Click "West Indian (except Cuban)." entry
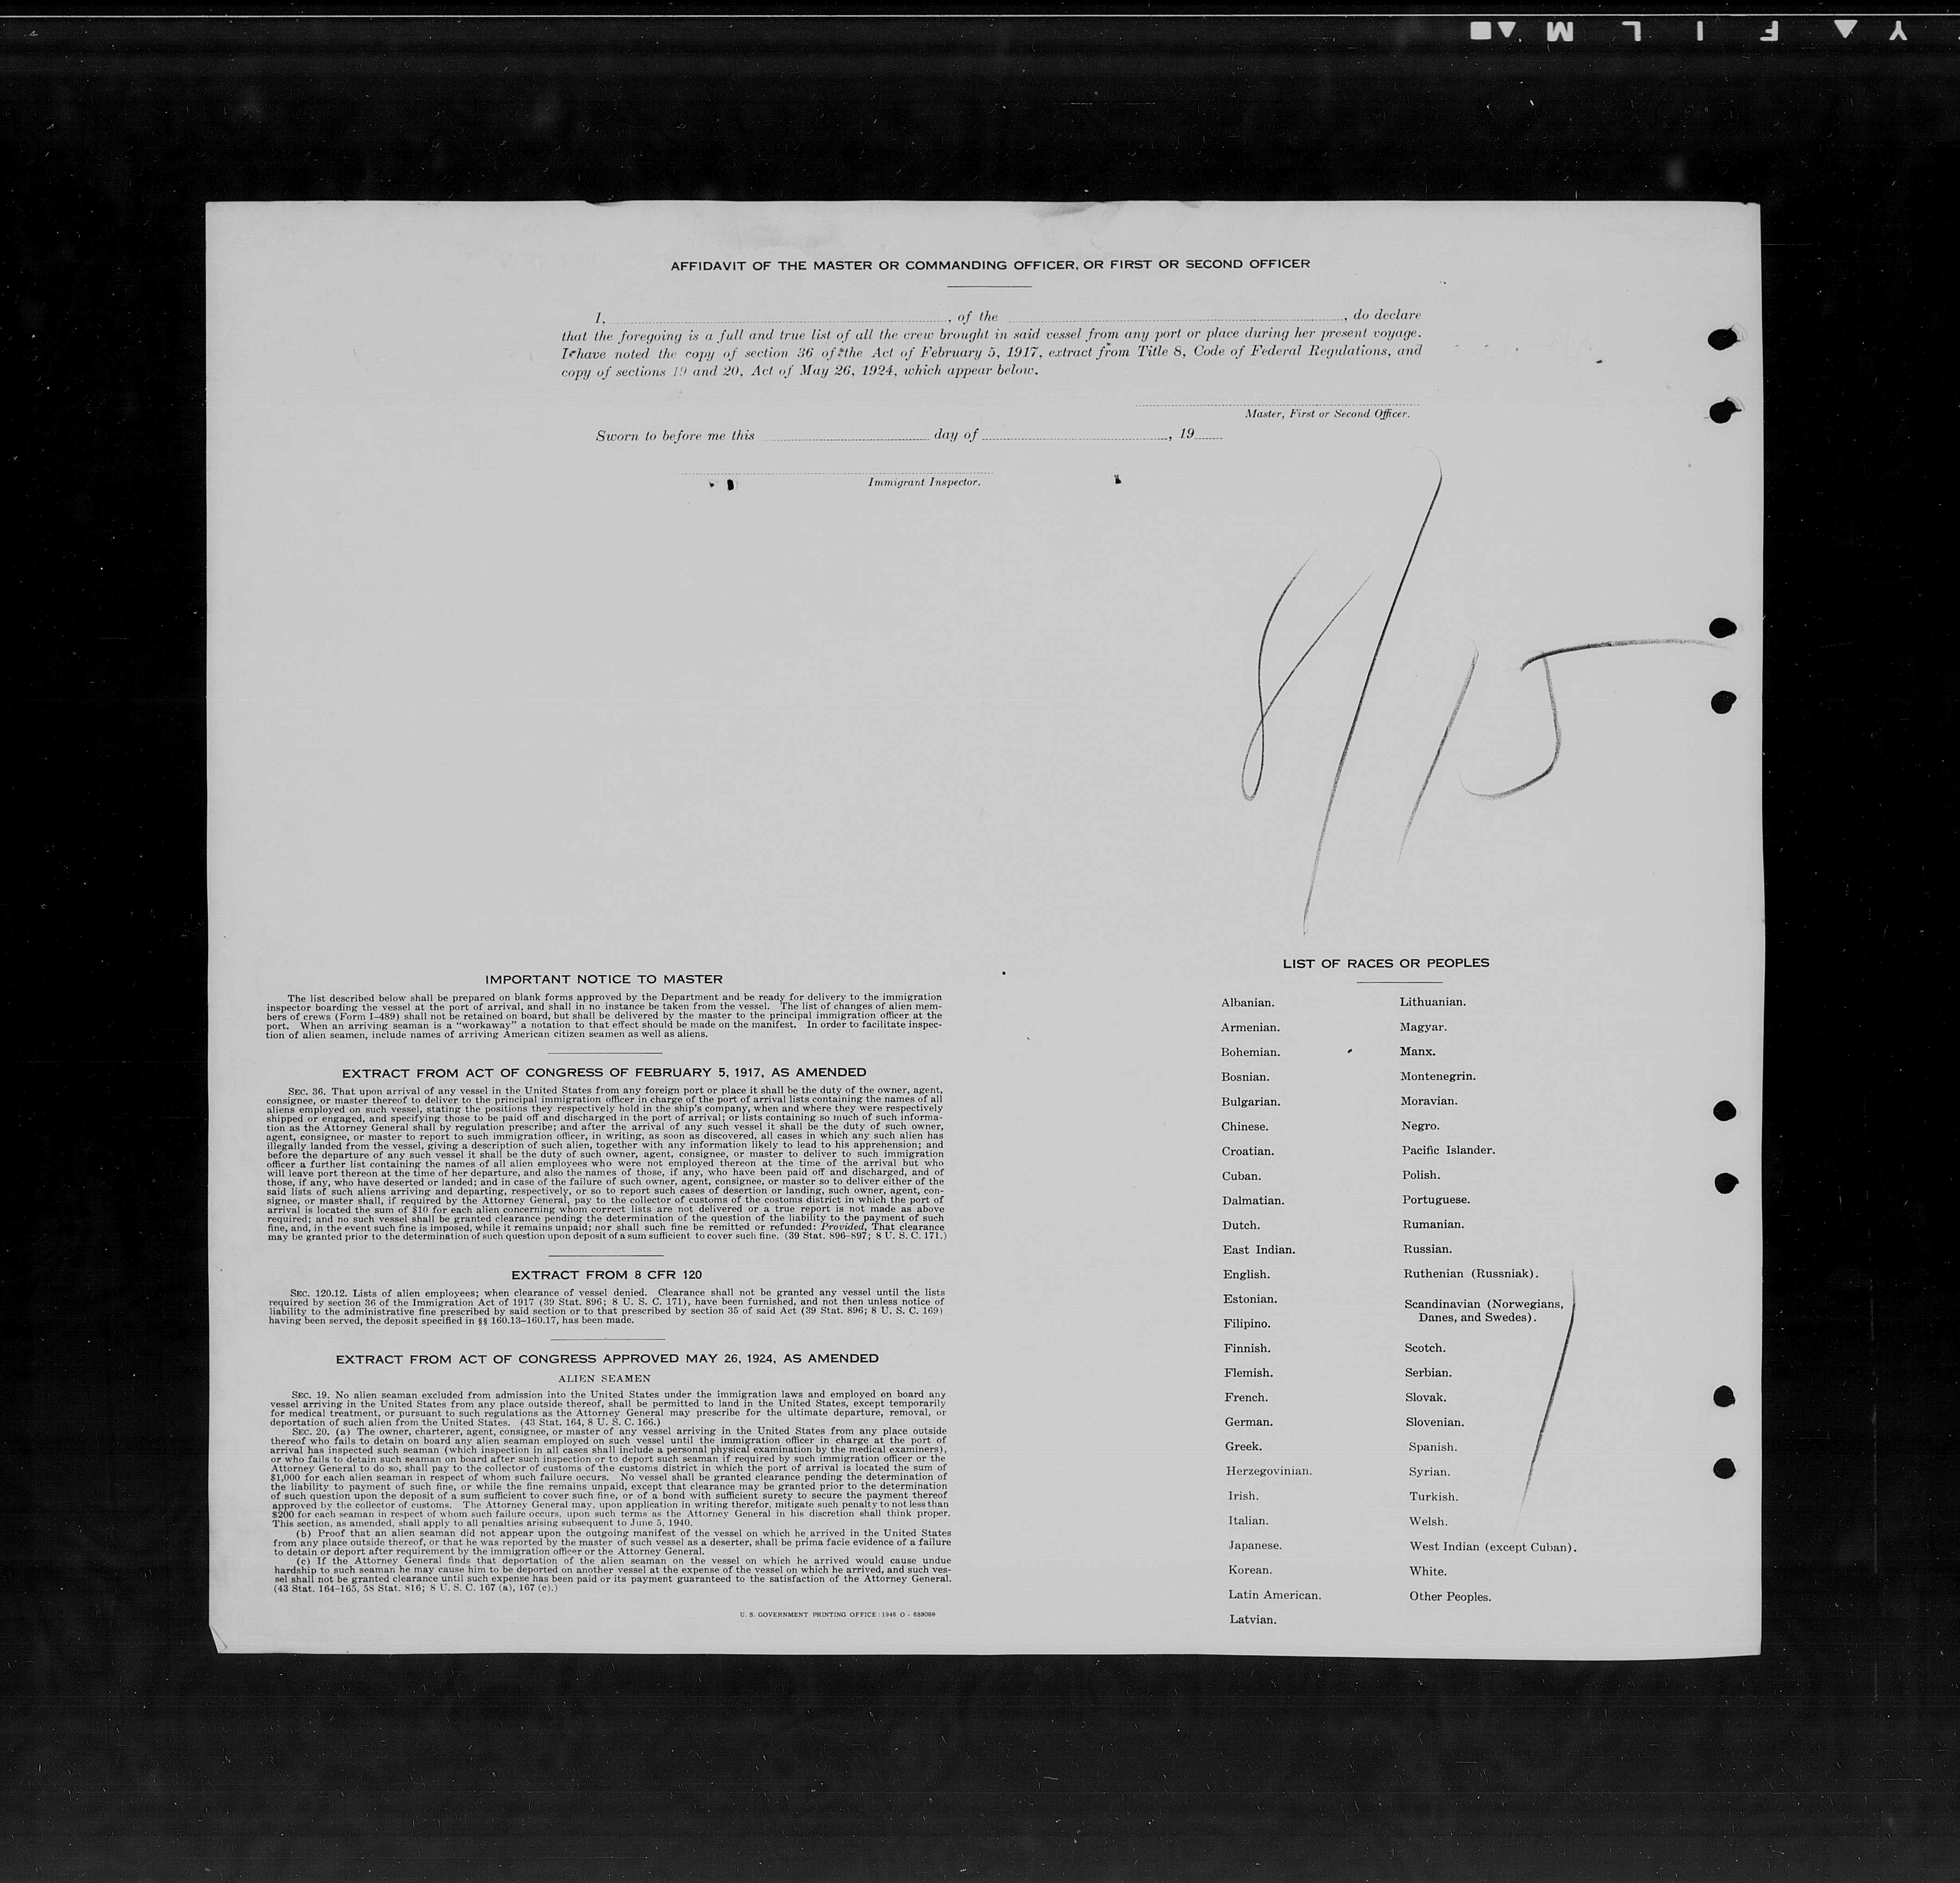This screenshot has height=1883, width=1960. coord(1492,1547)
